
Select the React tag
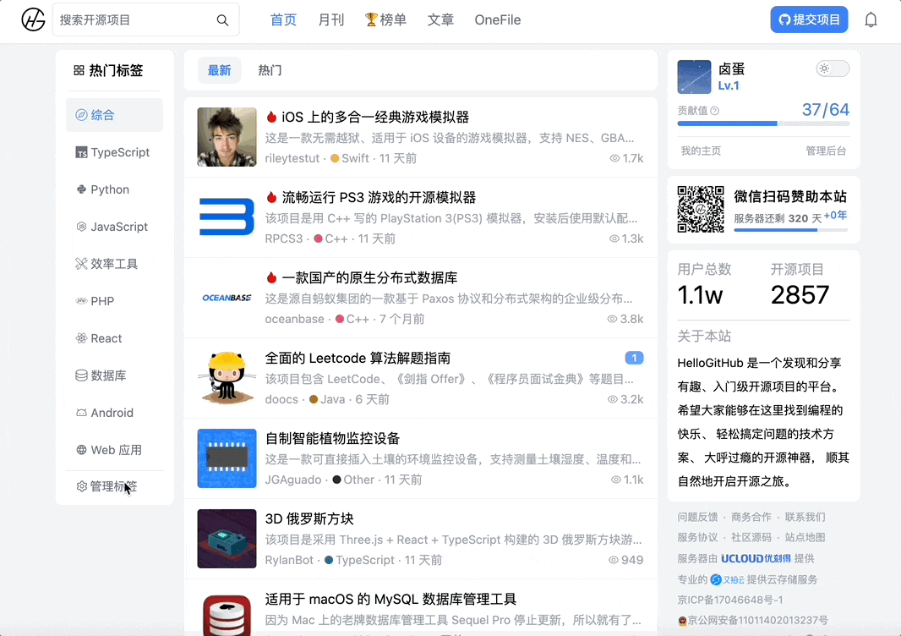pyautogui.click(x=106, y=338)
